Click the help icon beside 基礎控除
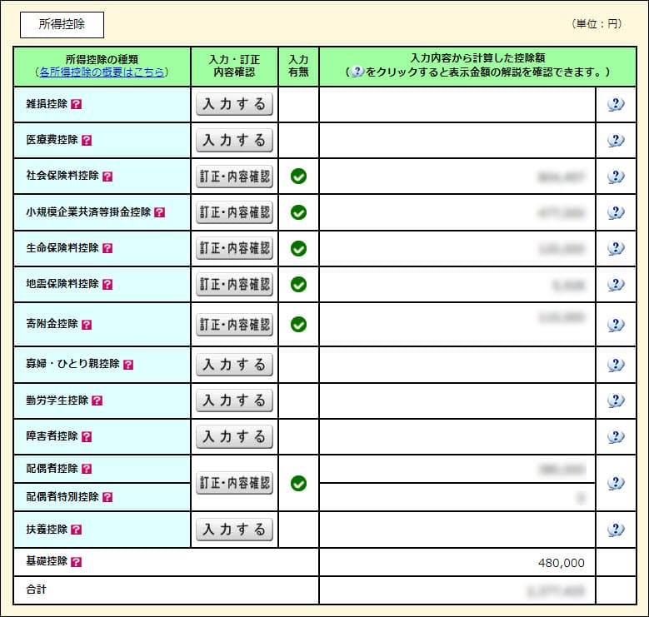The height and width of the screenshot is (617, 649). [77, 562]
